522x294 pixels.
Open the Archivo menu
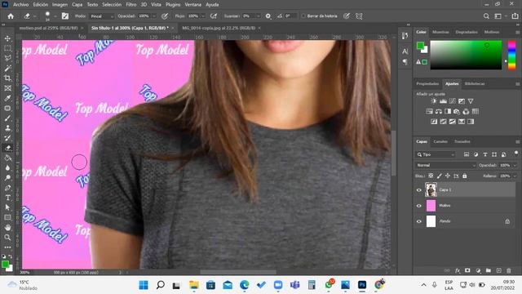20,5
